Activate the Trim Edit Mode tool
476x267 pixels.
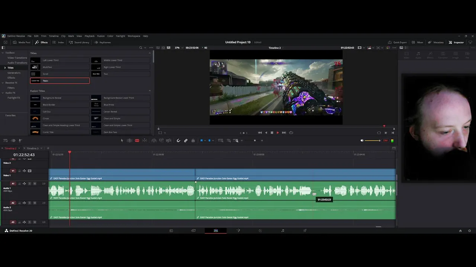click(129, 141)
